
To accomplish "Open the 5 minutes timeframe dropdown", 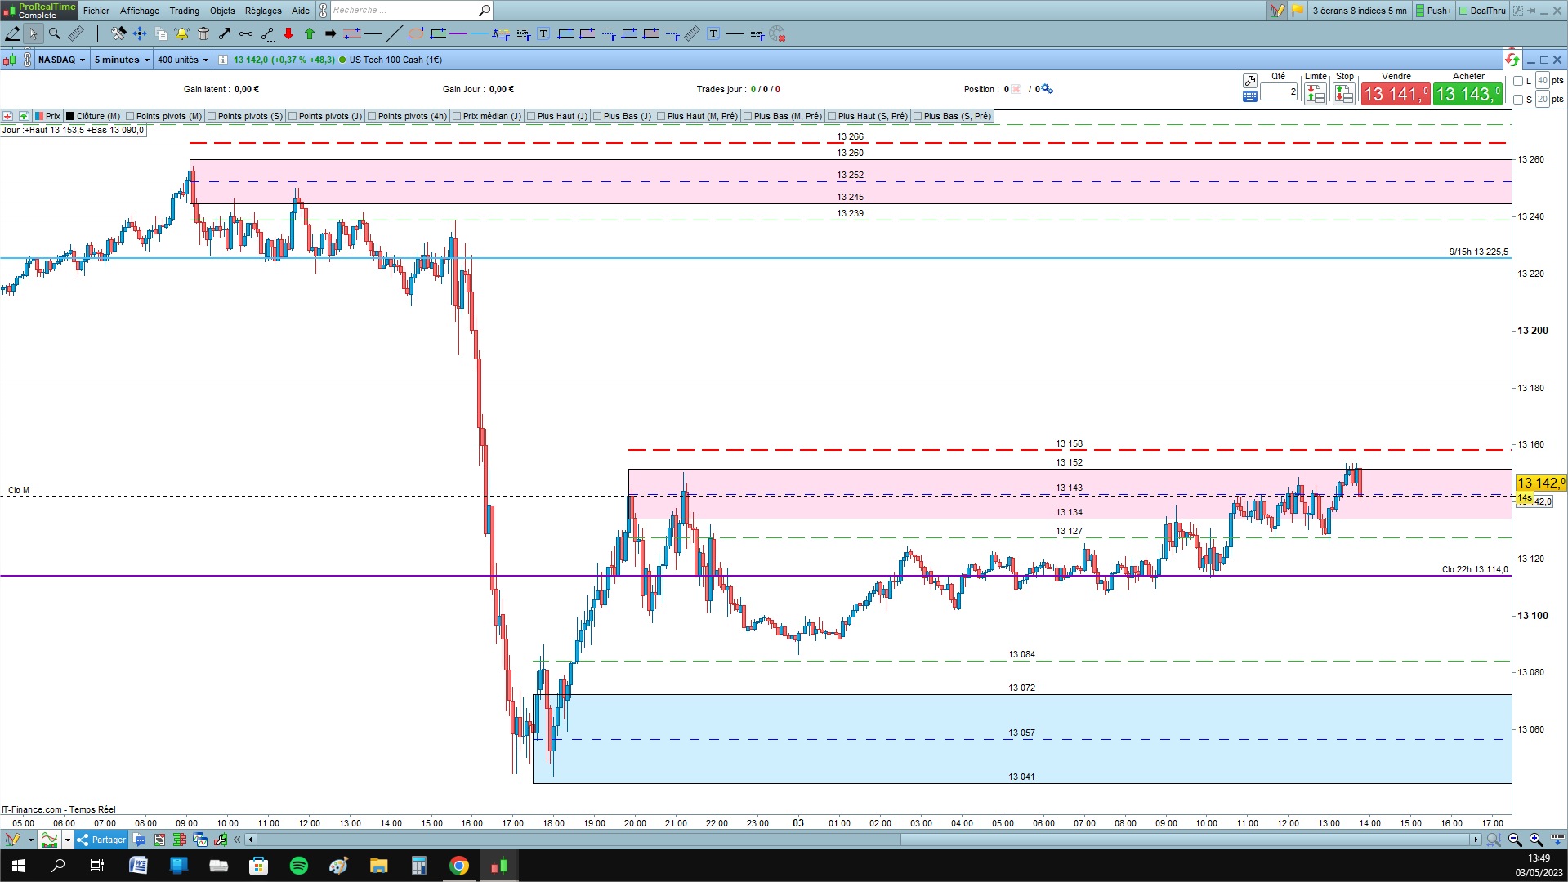I will click(x=122, y=60).
